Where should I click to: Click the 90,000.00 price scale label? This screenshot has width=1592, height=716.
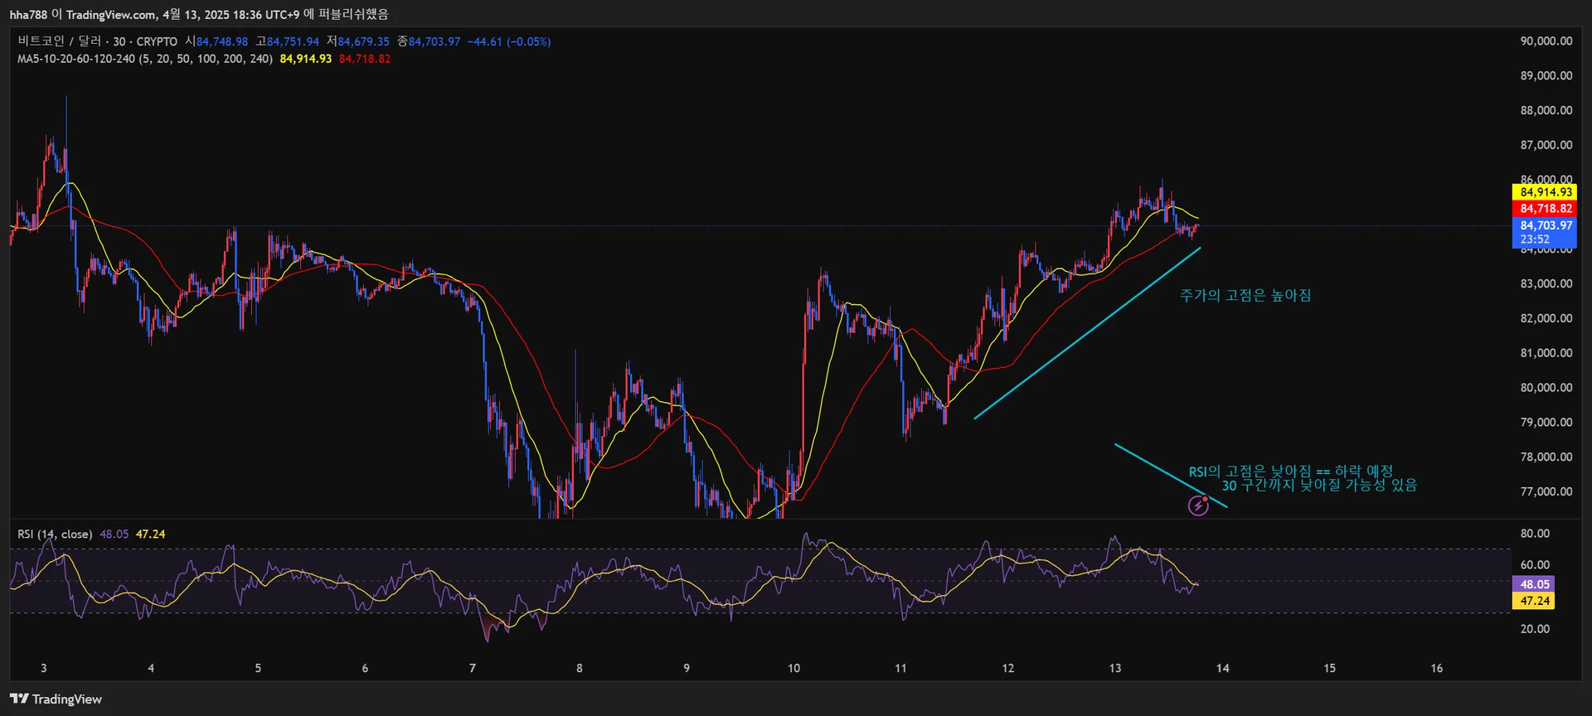(1546, 41)
